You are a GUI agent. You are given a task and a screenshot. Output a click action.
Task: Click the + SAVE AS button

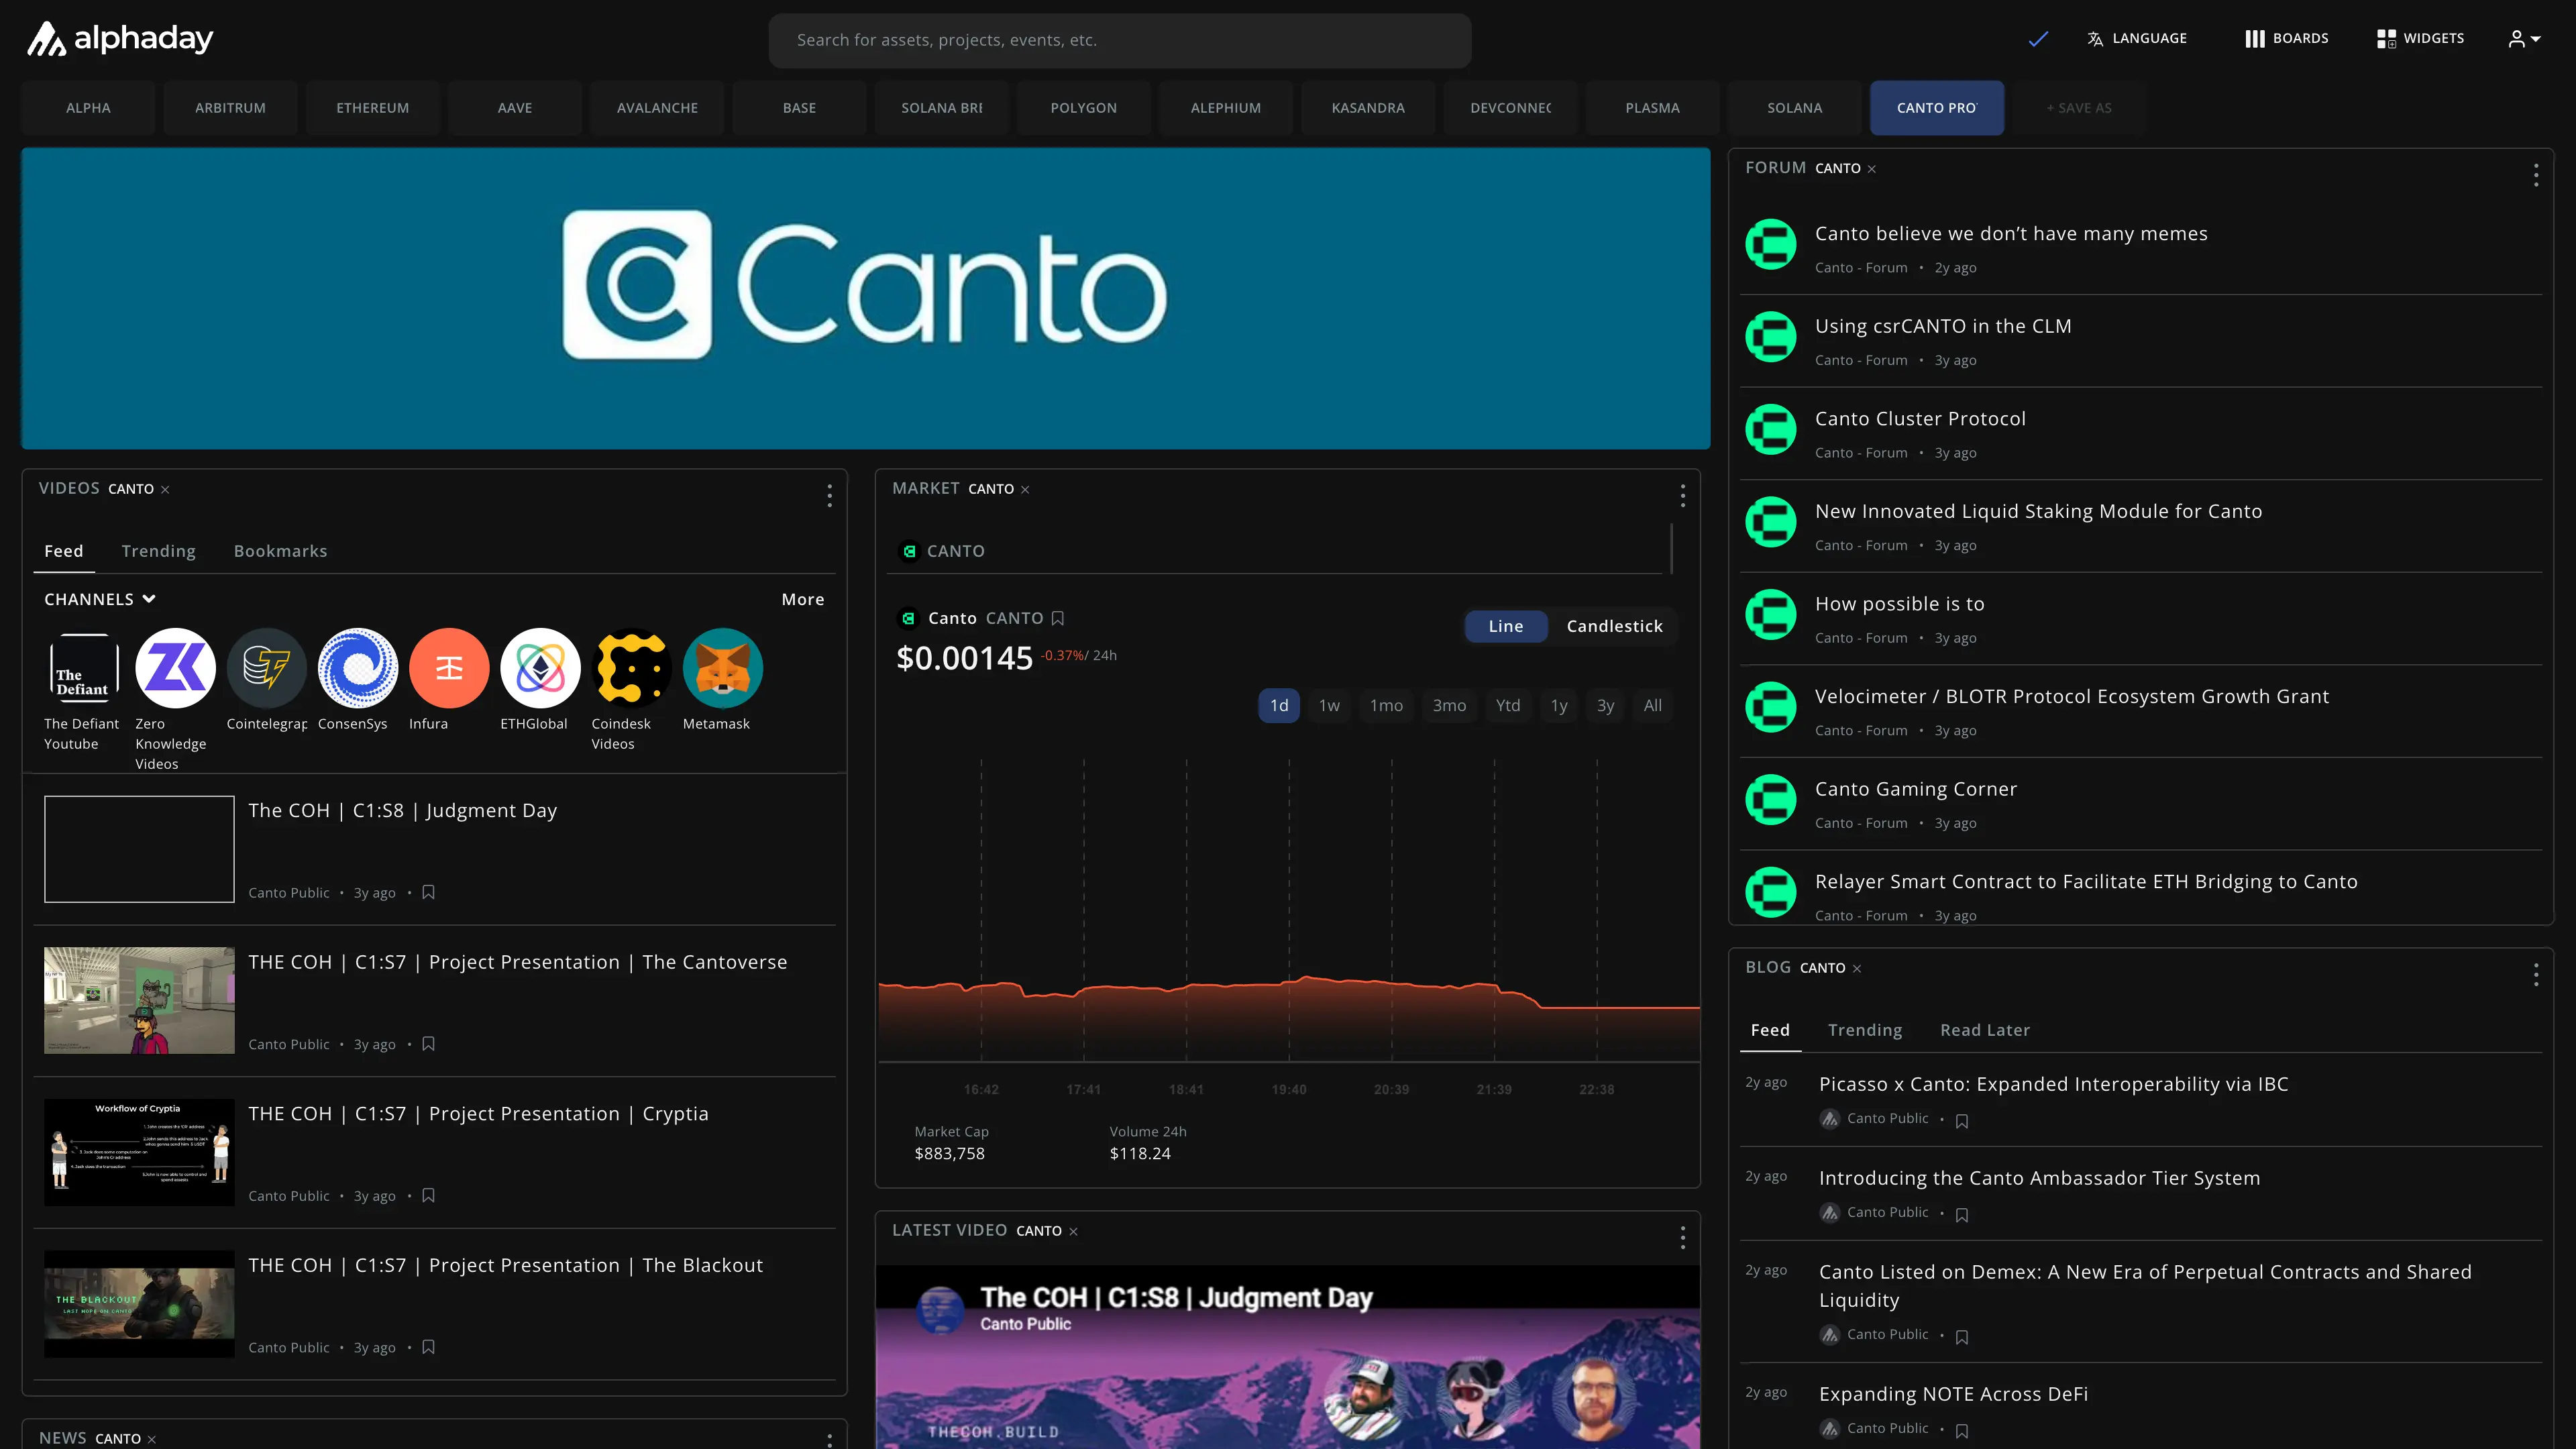click(2079, 108)
